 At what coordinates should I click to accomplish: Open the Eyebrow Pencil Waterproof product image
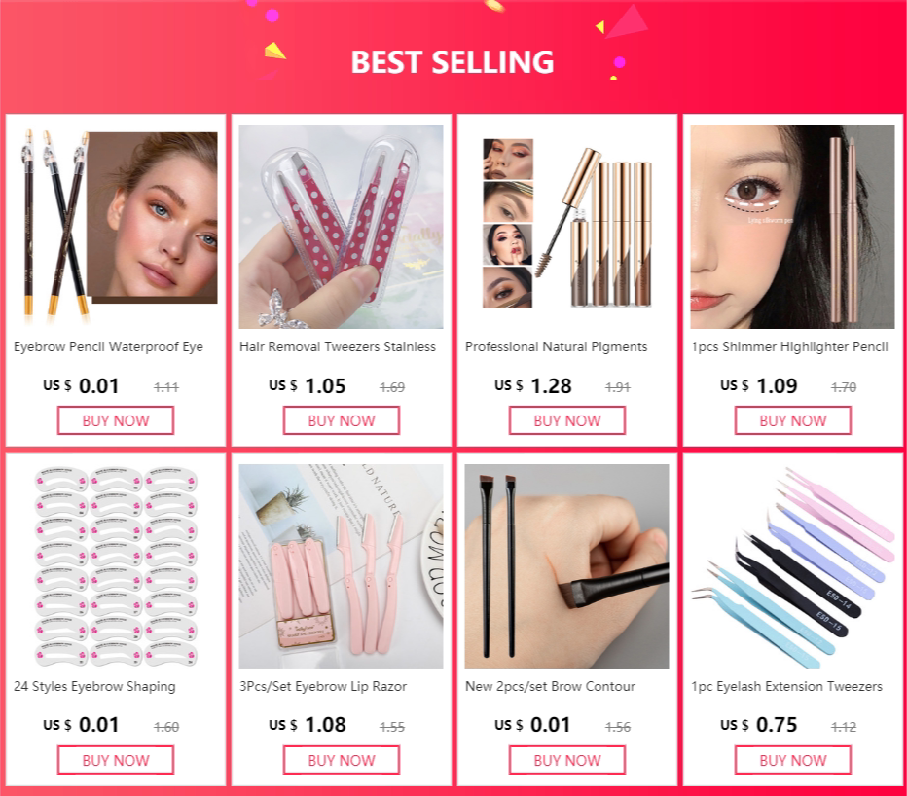pyautogui.click(x=115, y=226)
